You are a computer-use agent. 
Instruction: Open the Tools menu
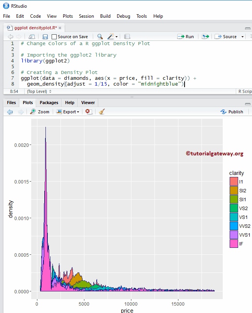click(142, 16)
